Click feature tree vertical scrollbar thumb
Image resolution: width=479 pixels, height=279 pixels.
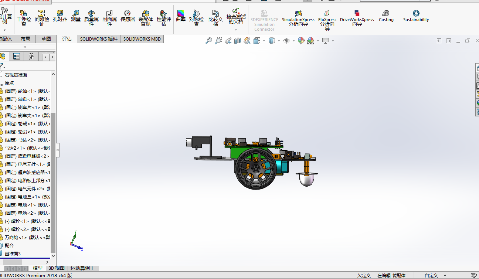[53, 182]
